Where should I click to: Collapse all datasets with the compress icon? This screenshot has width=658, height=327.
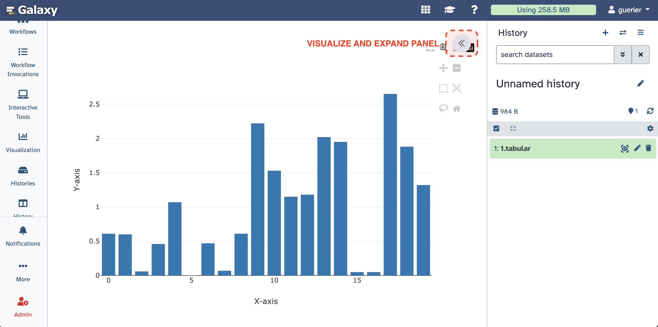[x=513, y=128]
